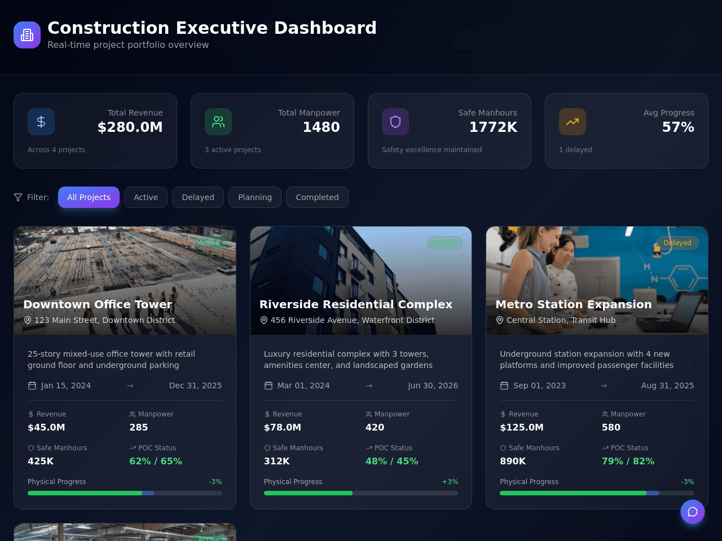Screen dimensions: 722x541
Task: Click the 62% / 65% POC status
Action: click(156, 462)
